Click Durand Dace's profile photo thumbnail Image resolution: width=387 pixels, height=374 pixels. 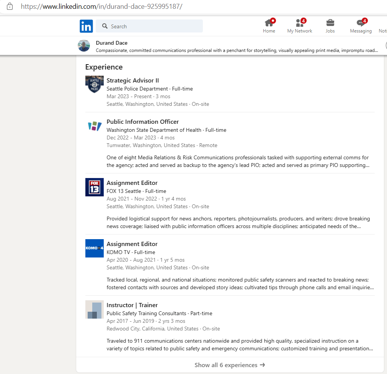(84, 46)
